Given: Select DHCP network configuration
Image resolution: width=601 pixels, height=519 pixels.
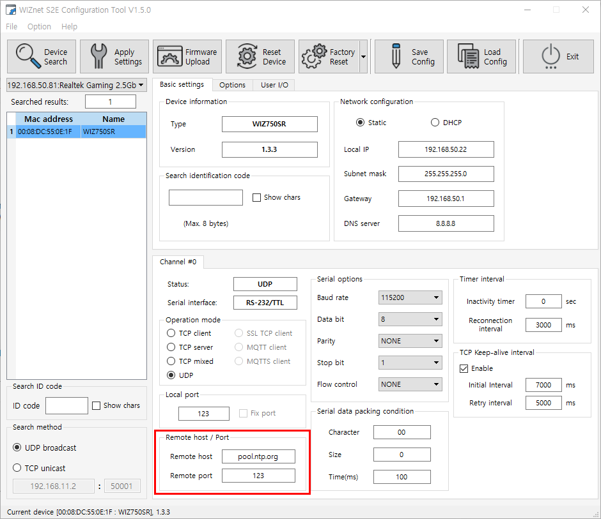Looking at the screenshot, I should pos(435,123).
